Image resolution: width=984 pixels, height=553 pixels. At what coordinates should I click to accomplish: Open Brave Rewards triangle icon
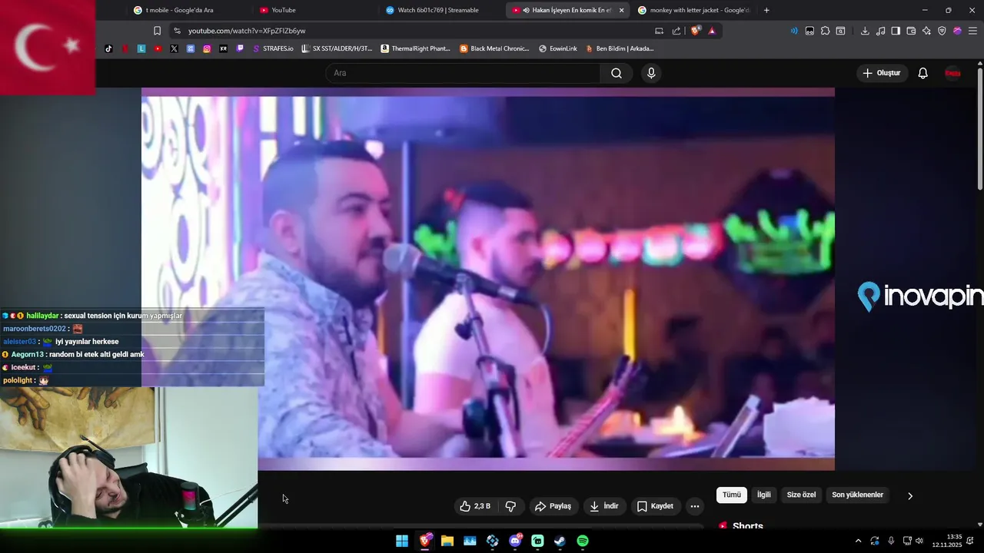712,31
